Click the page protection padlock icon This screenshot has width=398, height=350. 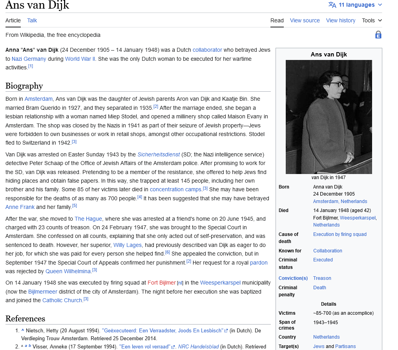(x=378, y=35)
